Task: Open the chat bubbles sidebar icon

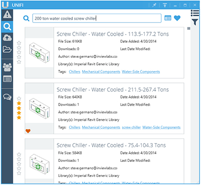Action: pos(7,97)
